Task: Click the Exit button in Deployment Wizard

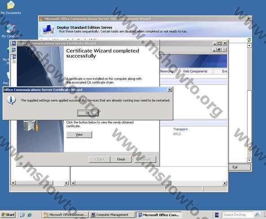Action: [240, 167]
